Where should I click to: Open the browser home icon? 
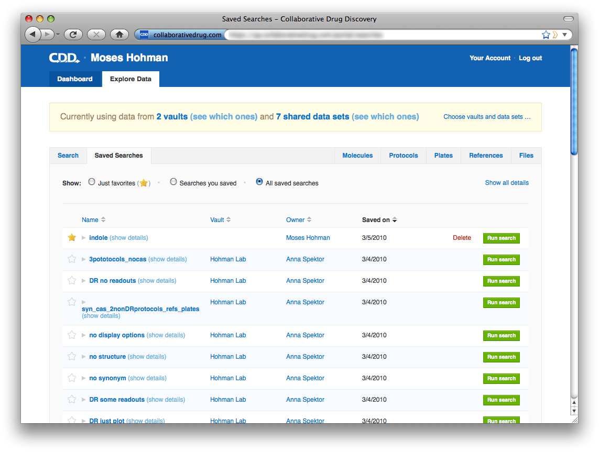tap(119, 35)
